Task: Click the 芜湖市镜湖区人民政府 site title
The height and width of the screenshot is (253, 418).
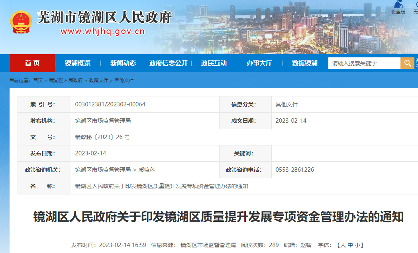Action: click(104, 17)
